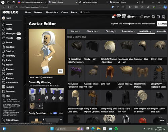Open Microsoft Edge from the taskbar
The image size is (168, 132).
click(93, 129)
